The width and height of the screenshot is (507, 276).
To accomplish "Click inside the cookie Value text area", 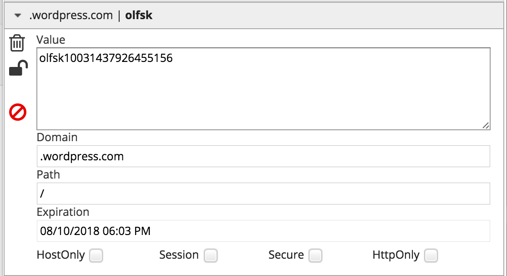I will [263, 89].
